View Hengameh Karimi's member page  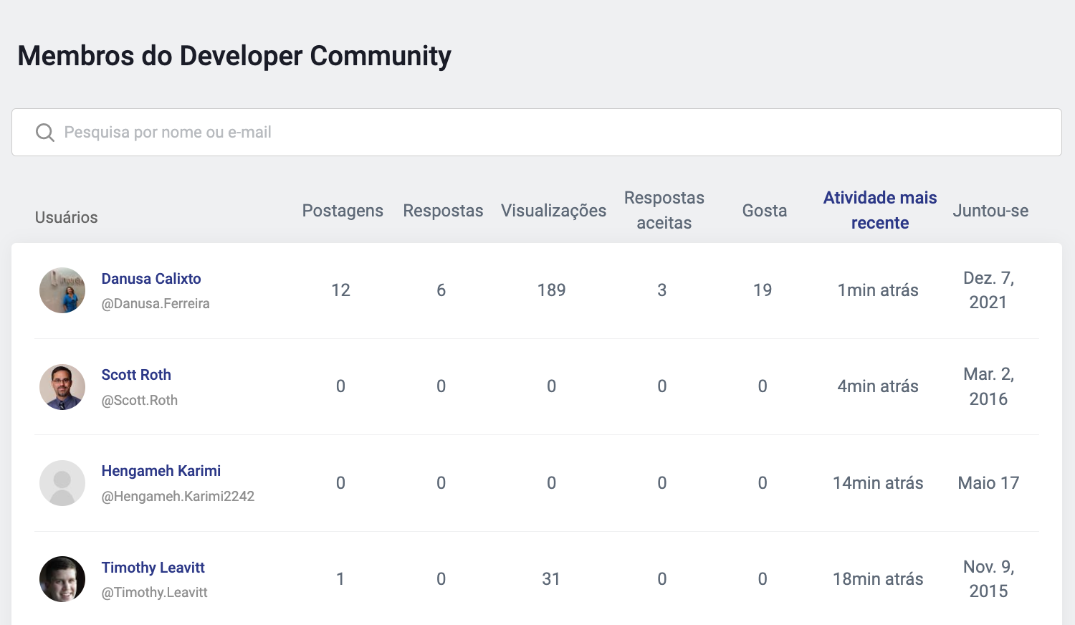pyautogui.click(x=161, y=471)
